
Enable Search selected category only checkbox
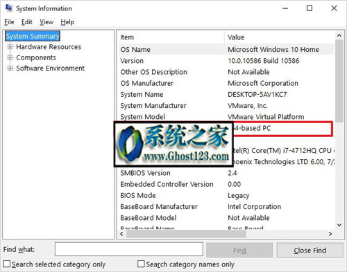[7, 264]
